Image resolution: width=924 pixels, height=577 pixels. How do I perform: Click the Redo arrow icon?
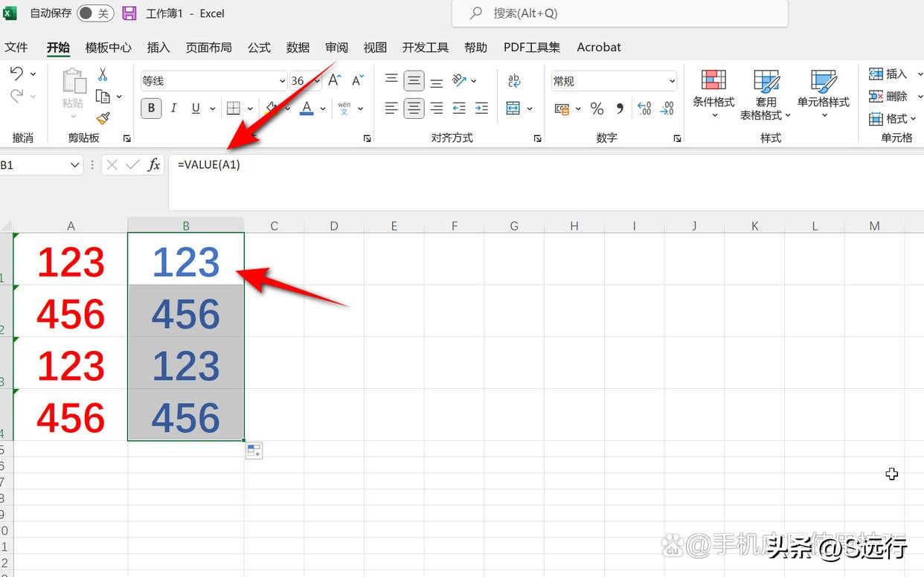tap(17, 96)
